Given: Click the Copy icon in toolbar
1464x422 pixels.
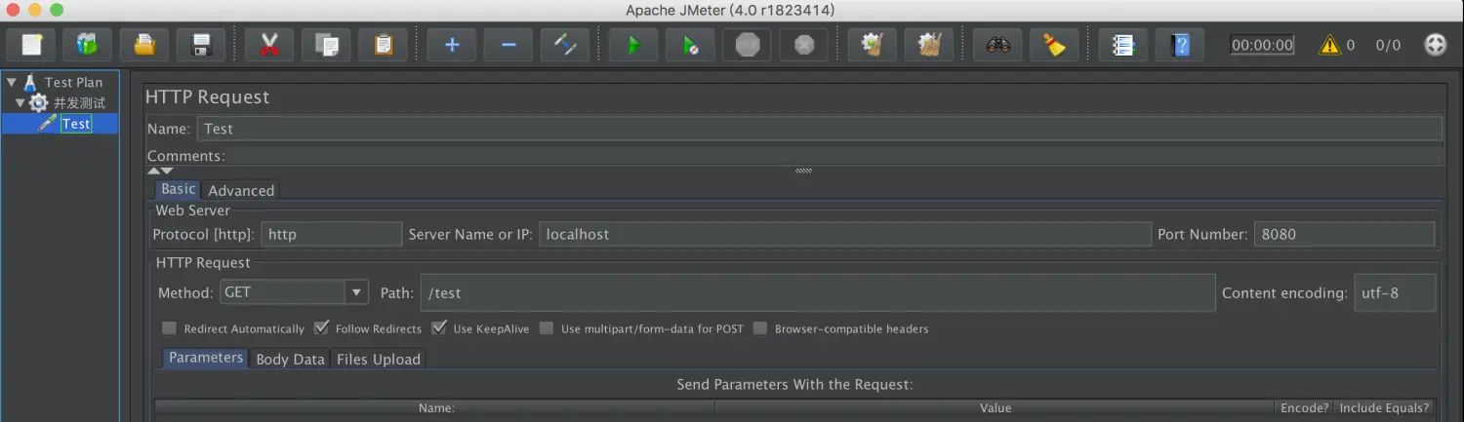Looking at the screenshot, I should click(326, 45).
